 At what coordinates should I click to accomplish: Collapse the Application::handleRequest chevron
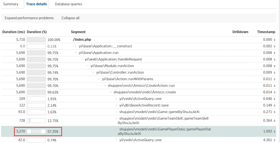click(82, 59)
